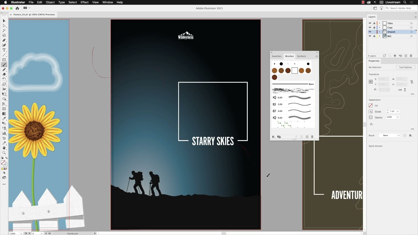Hide the Copy layer
Viewport: 418px width, 235px height.
point(370,27)
